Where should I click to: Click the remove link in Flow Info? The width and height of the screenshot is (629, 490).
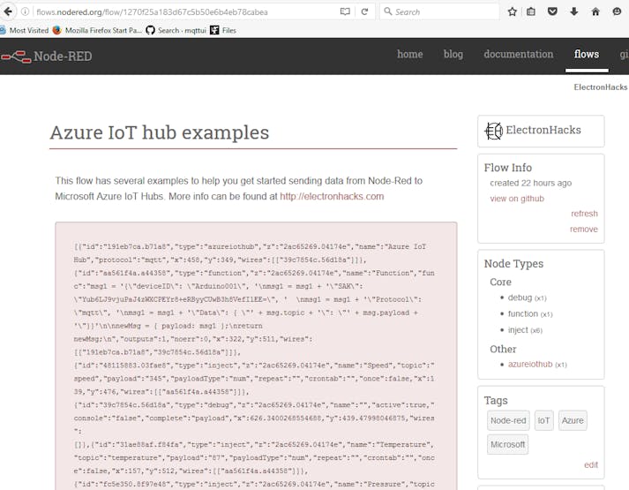(x=584, y=230)
